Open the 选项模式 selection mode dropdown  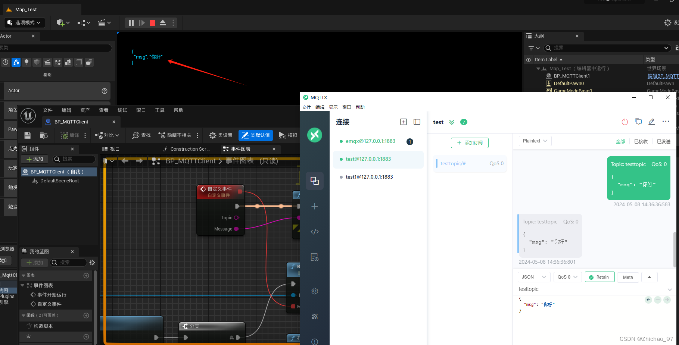pos(24,23)
